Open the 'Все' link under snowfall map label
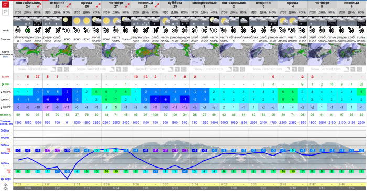This screenshot has width=367, height=191. (6, 57)
